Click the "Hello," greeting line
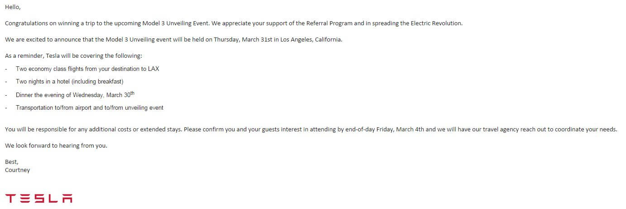The image size is (626, 209). tap(13, 7)
